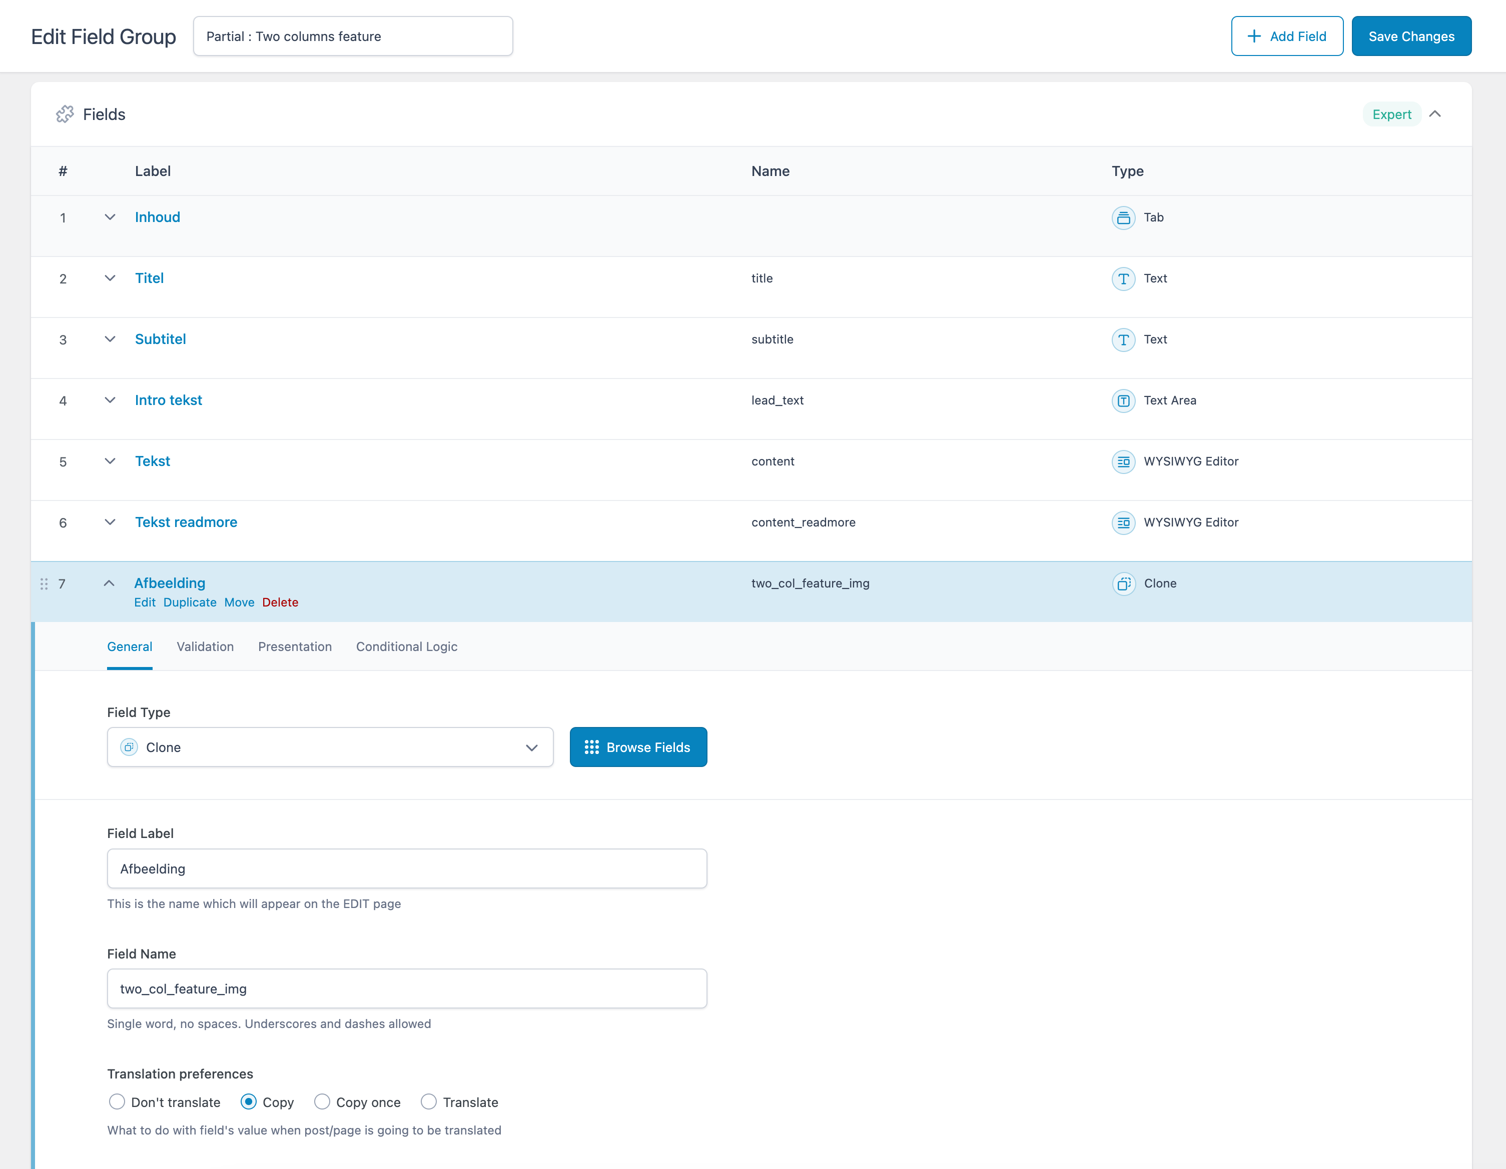Click the Add Field button

point(1287,36)
